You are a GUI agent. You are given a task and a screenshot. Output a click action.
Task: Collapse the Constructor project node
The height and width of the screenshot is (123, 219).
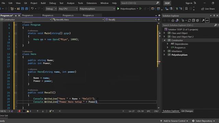tap(164, 40)
